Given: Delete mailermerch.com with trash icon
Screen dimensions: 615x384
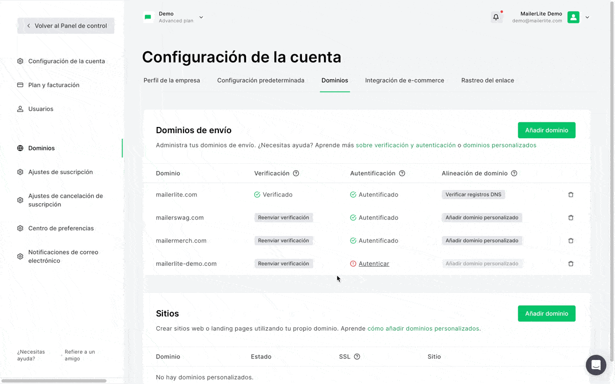Looking at the screenshot, I should 571,241.
